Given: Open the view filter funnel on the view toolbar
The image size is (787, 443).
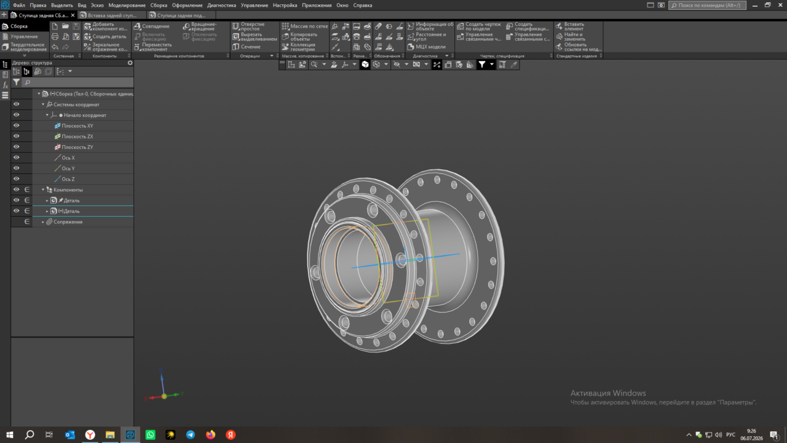Looking at the screenshot, I should coord(482,64).
